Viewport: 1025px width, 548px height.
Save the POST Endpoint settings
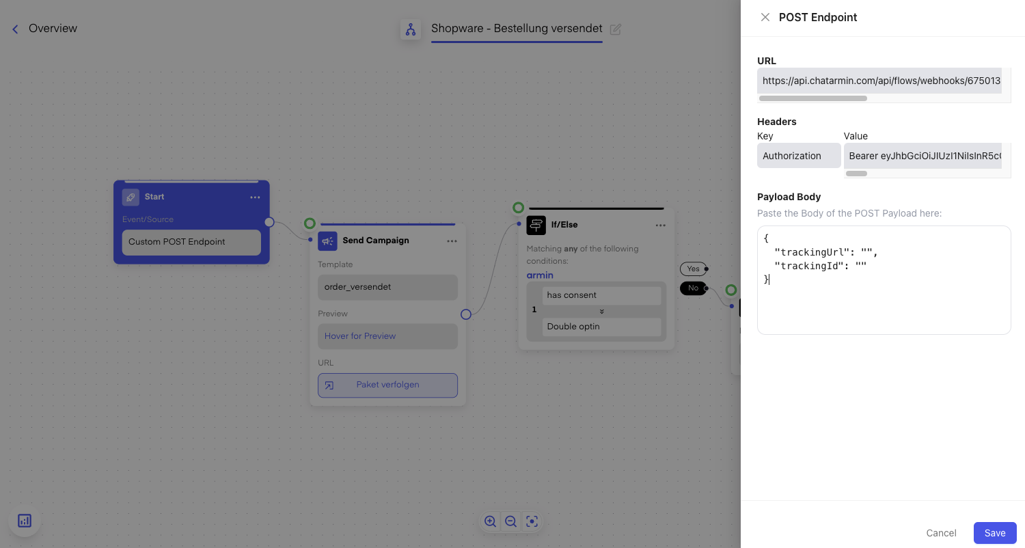click(994, 533)
